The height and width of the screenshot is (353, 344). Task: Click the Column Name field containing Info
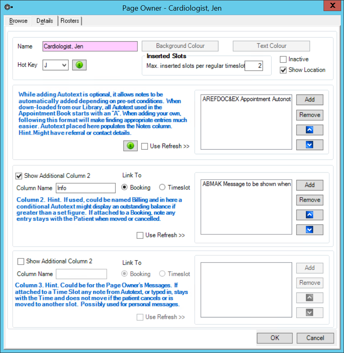click(x=86, y=188)
